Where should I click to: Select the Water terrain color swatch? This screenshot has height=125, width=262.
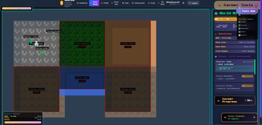coord(240,32)
